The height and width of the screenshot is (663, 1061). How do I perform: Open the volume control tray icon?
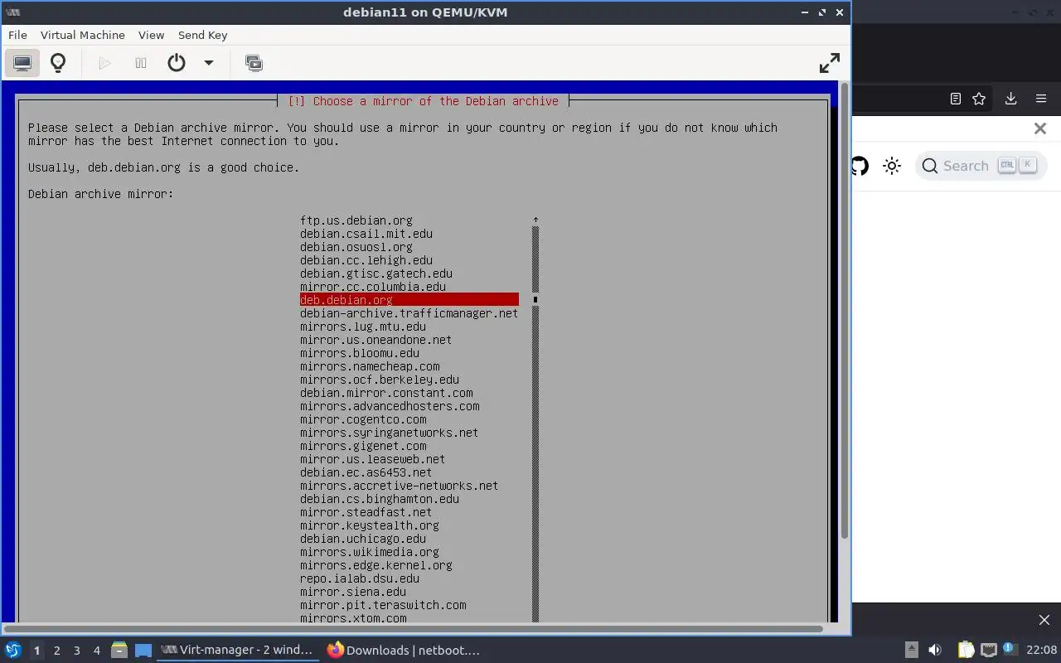click(x=935, y=651)
